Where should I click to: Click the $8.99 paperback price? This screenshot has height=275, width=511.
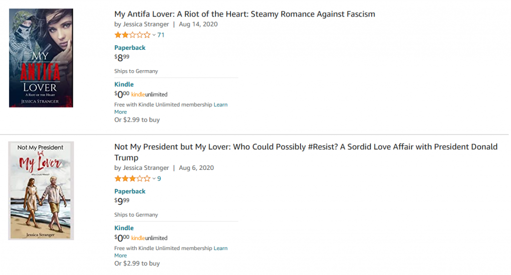122,58
